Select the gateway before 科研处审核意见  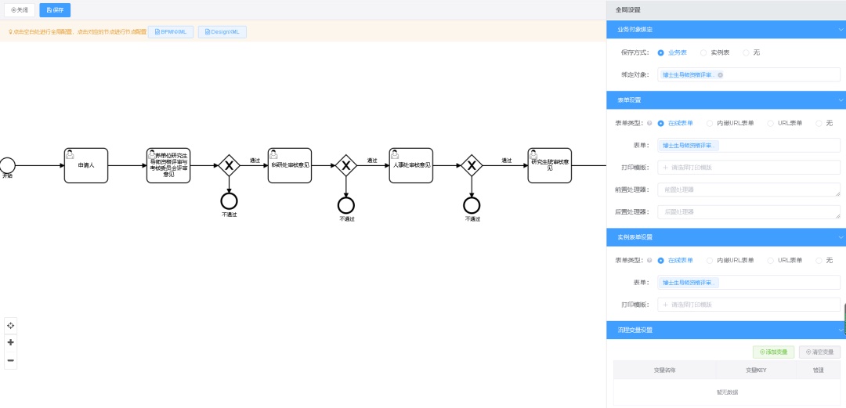[229, 165]
